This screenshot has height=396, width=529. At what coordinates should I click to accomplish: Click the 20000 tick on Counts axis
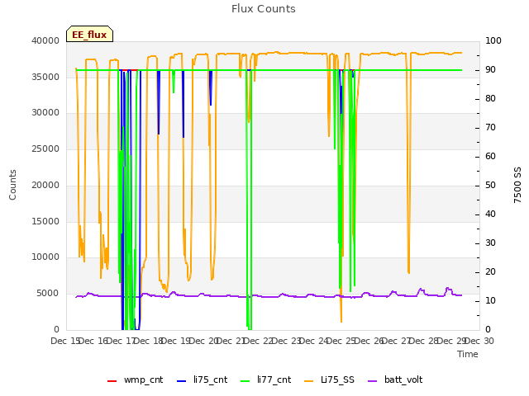45,185
